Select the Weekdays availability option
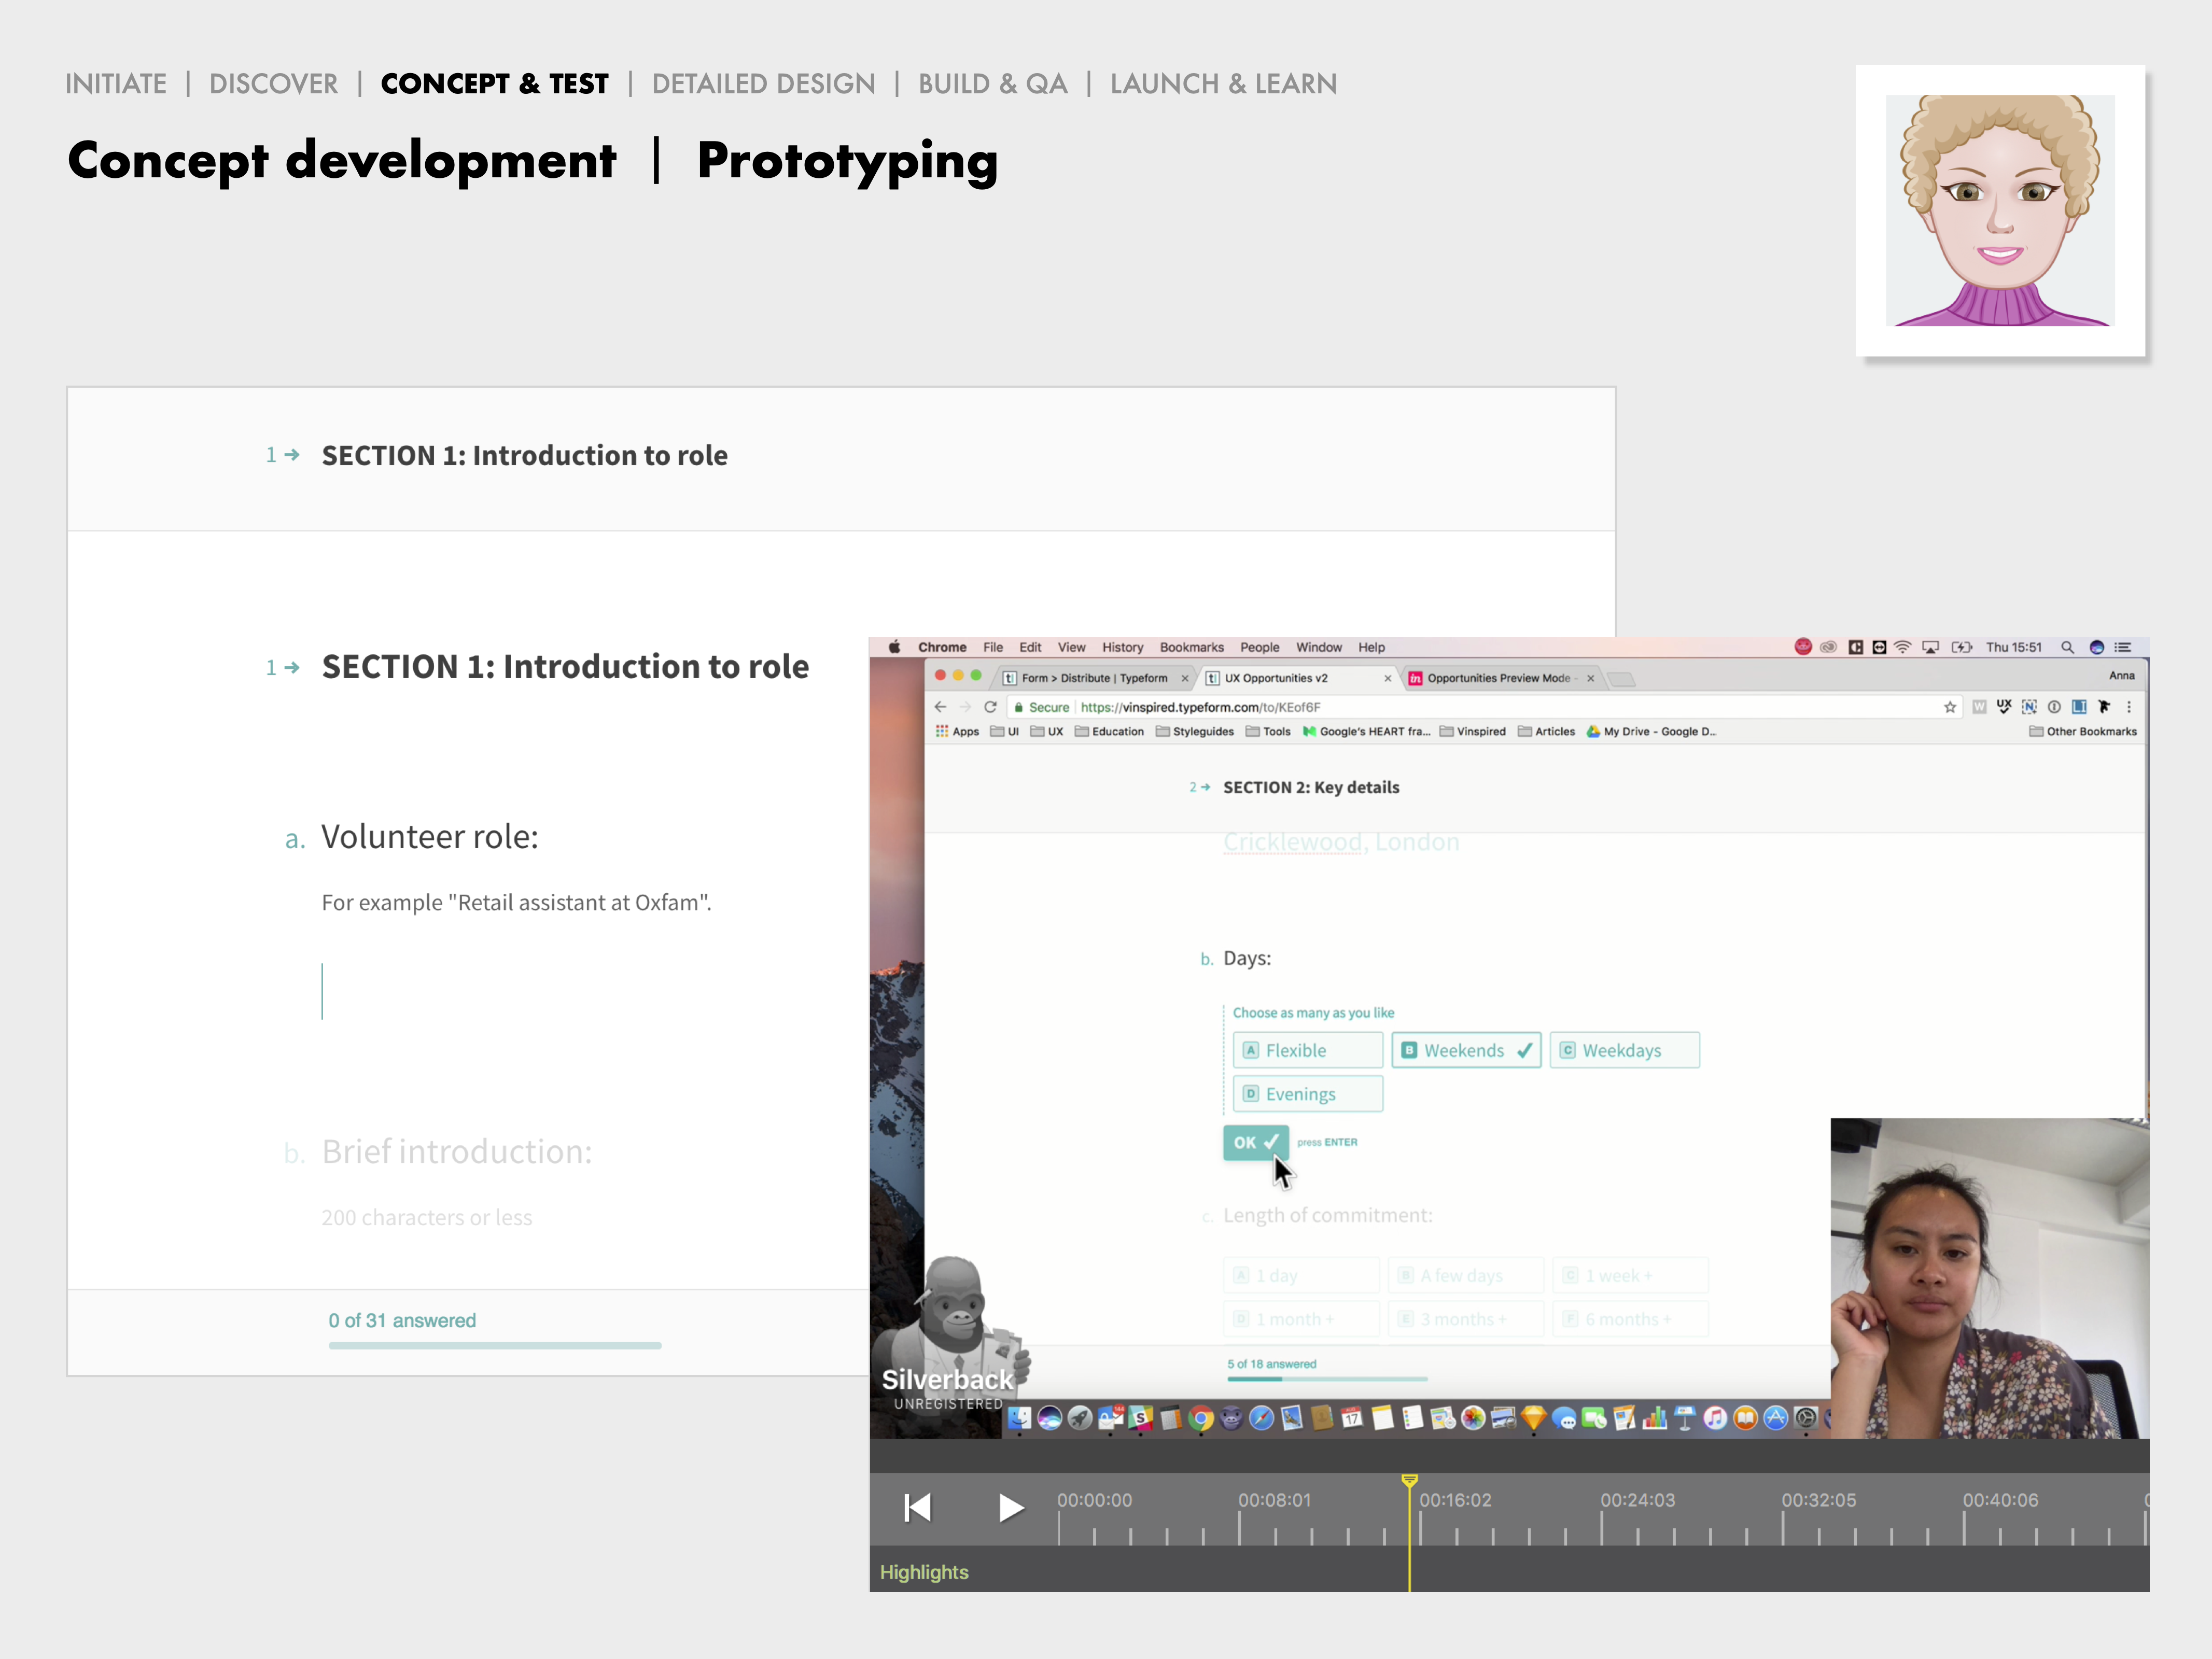This screenshot has width=2212, height=1659. pyautogui.click(x=1618, y=1049)
